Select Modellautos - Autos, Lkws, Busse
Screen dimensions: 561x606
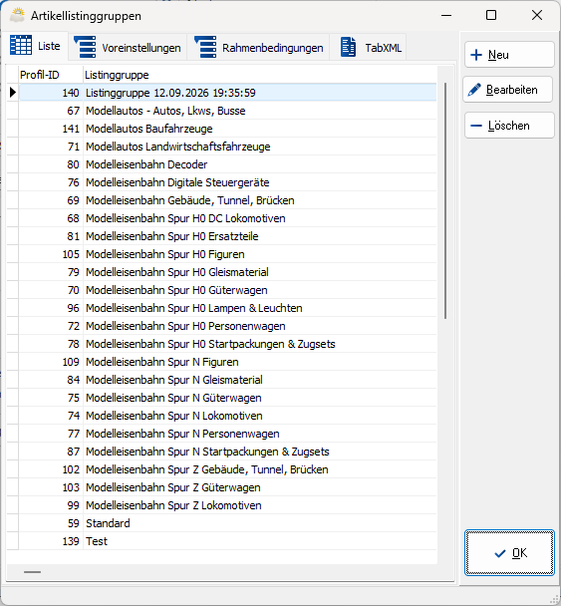point(227,111)
